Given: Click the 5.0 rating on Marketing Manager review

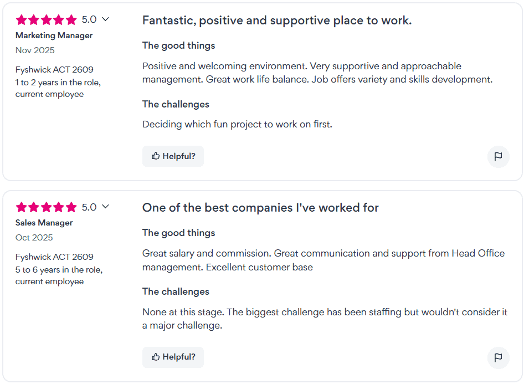Looking at the screenshot, I should (89, 19).
